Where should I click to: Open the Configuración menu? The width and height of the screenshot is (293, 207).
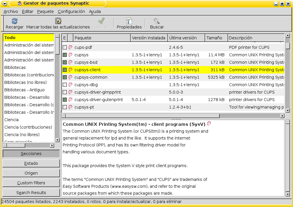[x=71, y=11]
